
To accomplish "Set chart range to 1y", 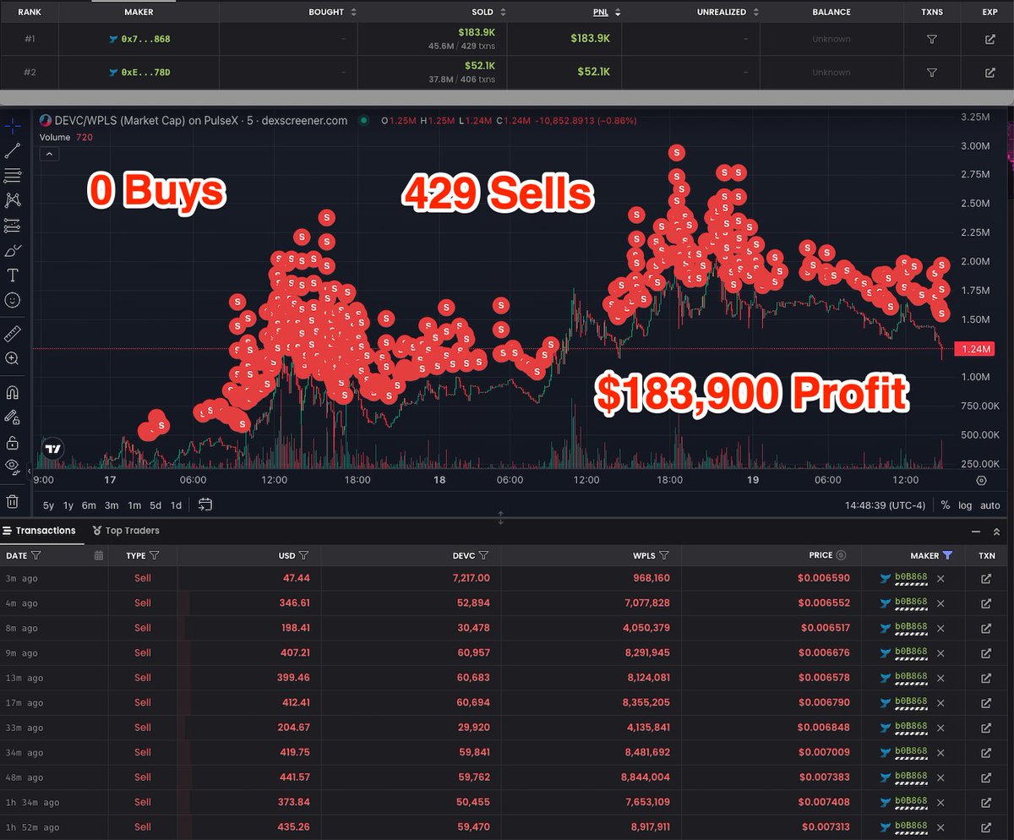I will click(x=68, y=505).
